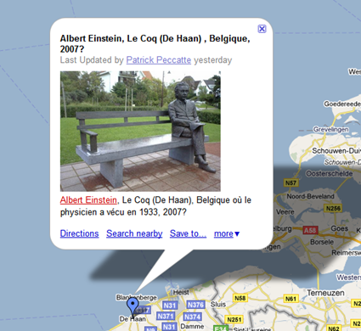
Task: Open the Patrick Peccatte profile link
Action: click(159, 60)
